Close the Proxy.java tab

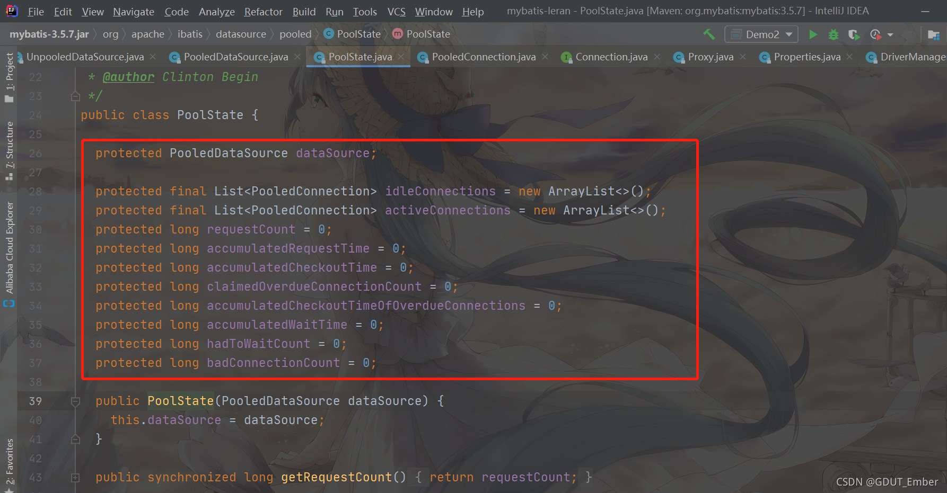click(x=743, y=57)
